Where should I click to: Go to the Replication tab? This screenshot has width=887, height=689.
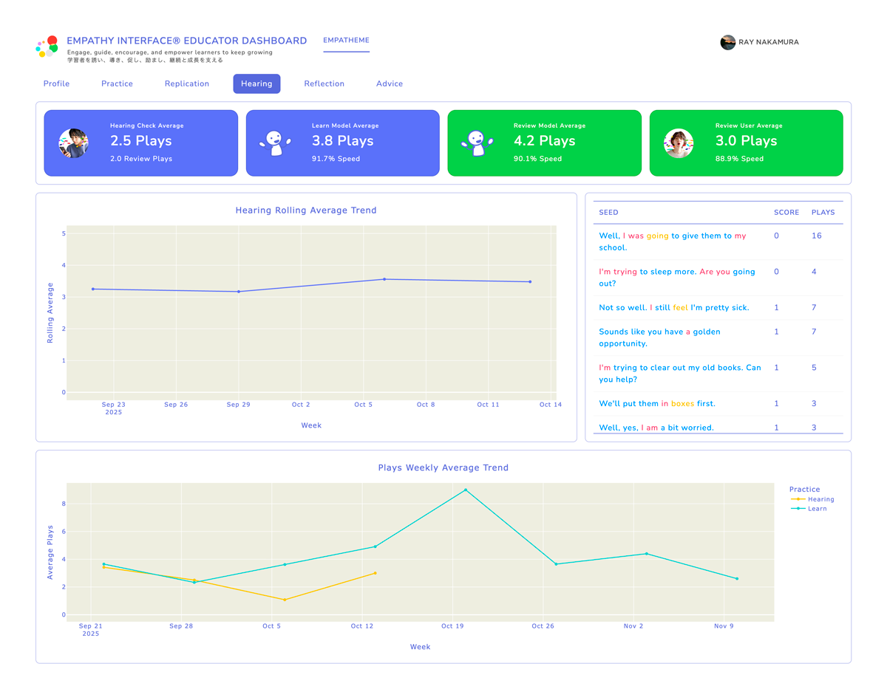point(187,83)
